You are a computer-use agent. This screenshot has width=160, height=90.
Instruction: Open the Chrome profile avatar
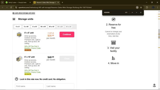point(153,7)
